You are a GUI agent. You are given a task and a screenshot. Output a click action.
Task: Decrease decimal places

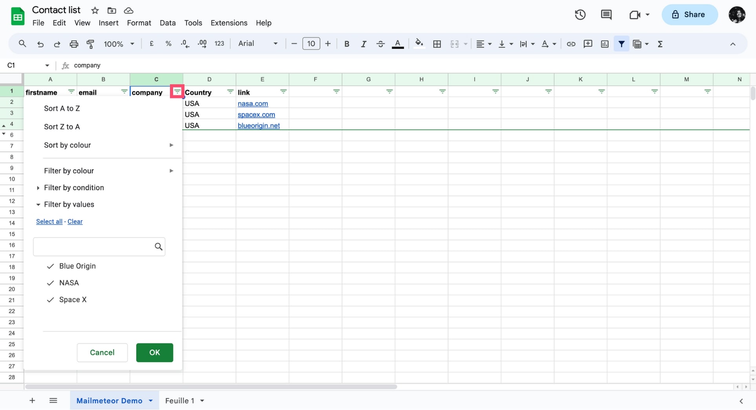[x=185, y=44]
